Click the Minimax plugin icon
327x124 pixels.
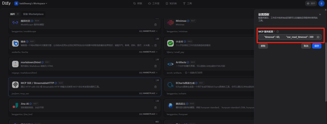point(170,23)
